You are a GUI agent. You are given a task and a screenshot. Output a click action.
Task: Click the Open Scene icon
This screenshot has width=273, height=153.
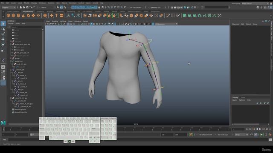click(x=24, y=7)
